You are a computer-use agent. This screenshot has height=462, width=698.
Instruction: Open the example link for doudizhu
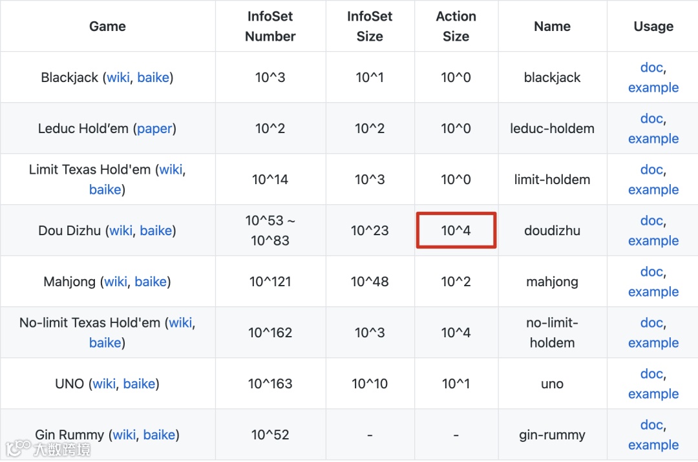pos(653,241)
